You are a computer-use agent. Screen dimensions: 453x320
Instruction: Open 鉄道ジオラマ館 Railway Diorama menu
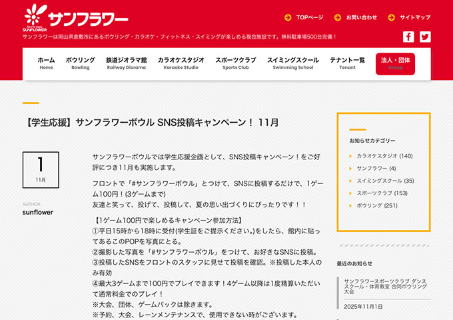coord(127,63)
